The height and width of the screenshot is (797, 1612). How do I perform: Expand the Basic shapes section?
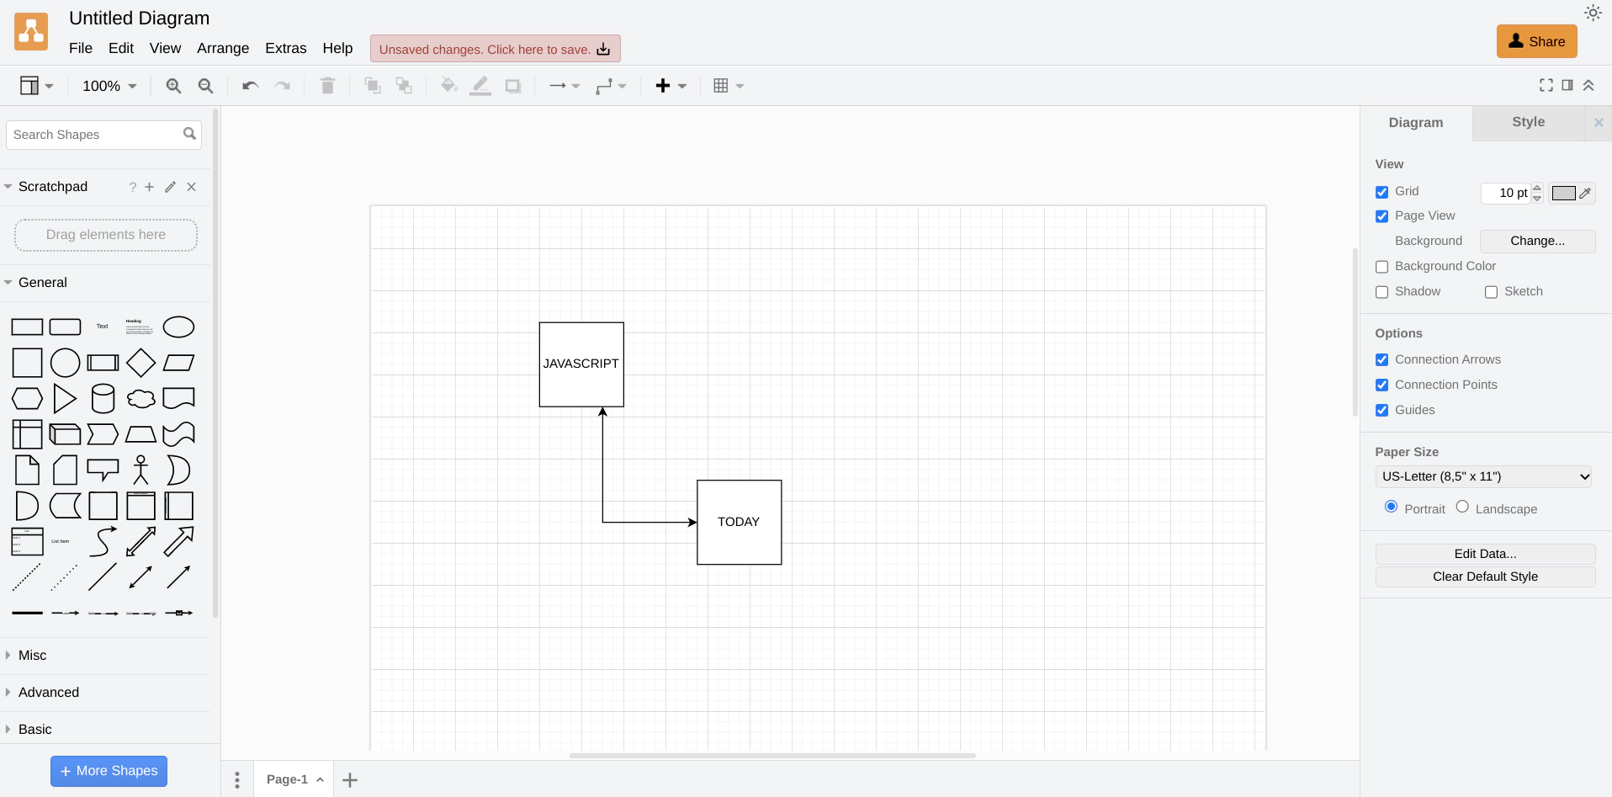click(x=105, y=730)
